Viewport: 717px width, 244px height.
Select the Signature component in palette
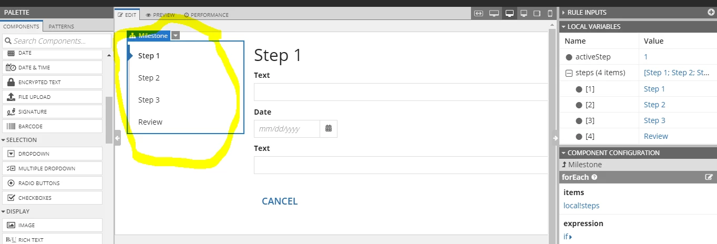(x=52, y=111)
